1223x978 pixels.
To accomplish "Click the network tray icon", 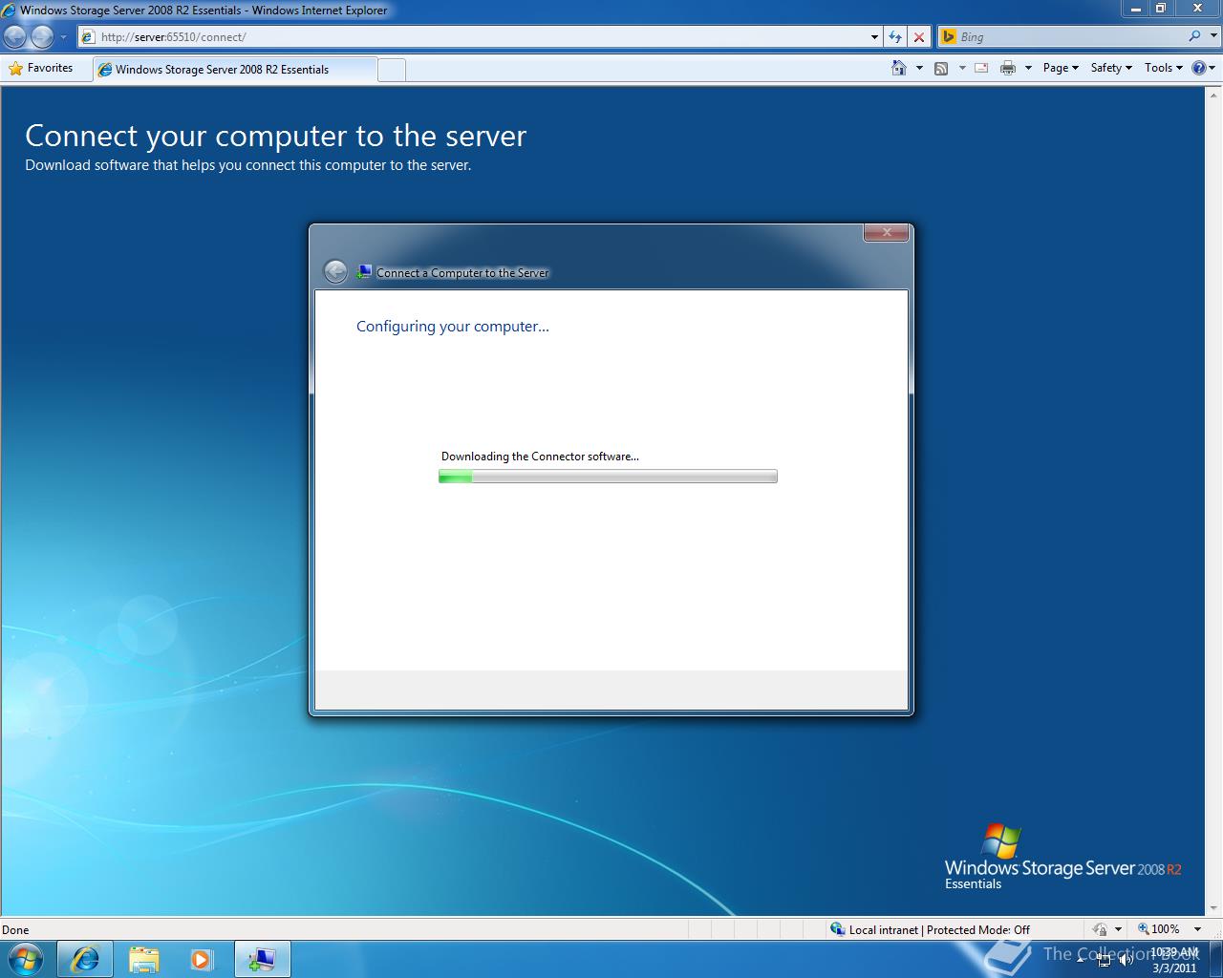I will point(1104,960).
